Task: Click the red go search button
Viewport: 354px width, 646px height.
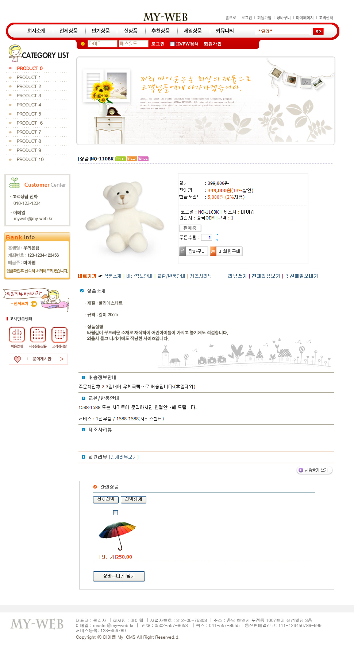Action: coord(318,31)
